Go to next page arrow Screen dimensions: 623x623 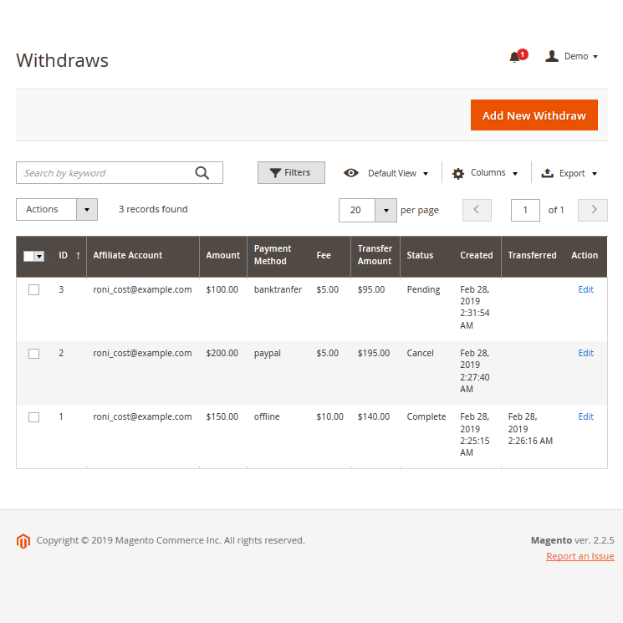coord(594,210)
